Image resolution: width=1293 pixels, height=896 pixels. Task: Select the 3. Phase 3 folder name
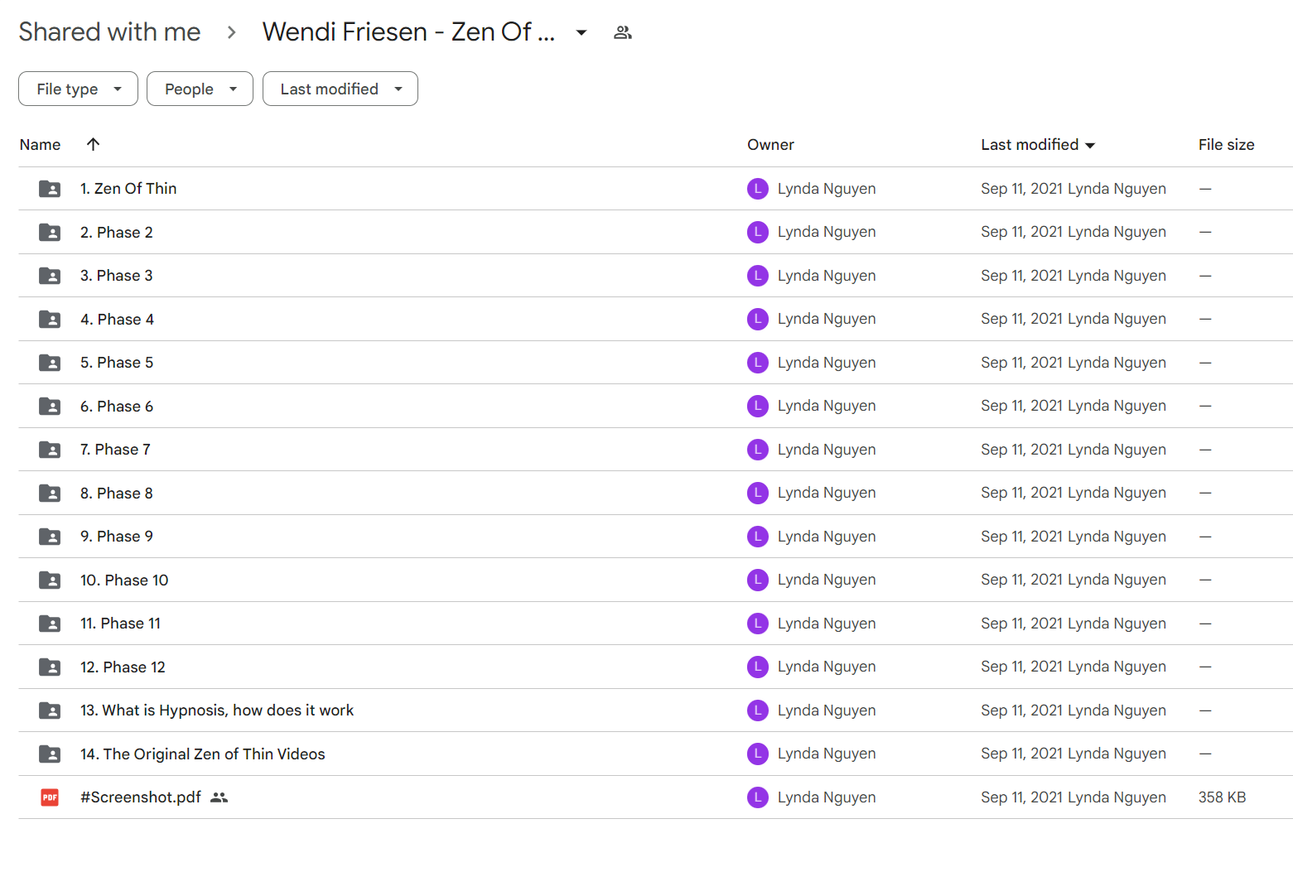117,276
